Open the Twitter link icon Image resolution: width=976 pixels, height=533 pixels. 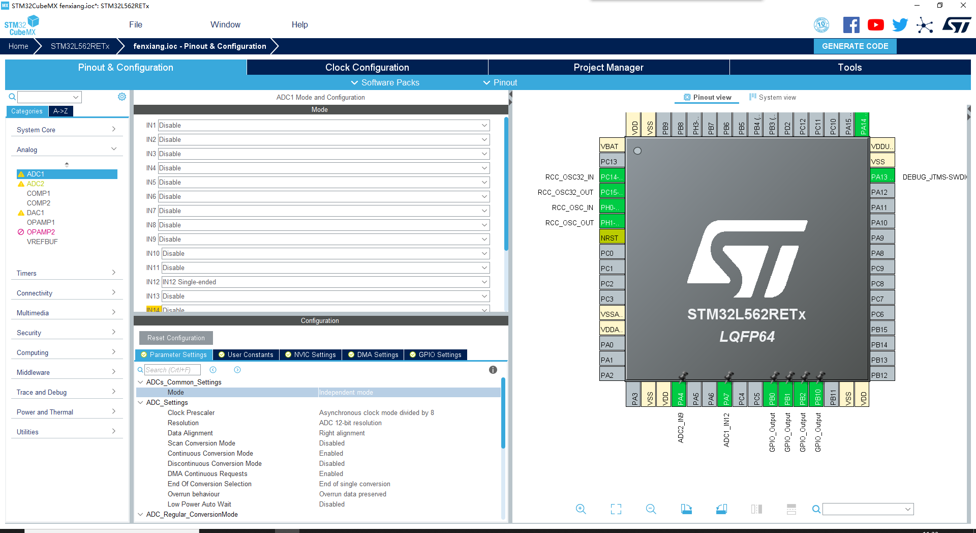pos(900,25)
